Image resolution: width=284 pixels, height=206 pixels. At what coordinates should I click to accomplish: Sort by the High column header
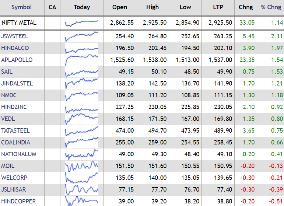(x=152, y=7)
